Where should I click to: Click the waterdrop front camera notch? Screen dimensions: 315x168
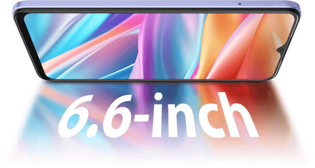click(x=281, y=49)
